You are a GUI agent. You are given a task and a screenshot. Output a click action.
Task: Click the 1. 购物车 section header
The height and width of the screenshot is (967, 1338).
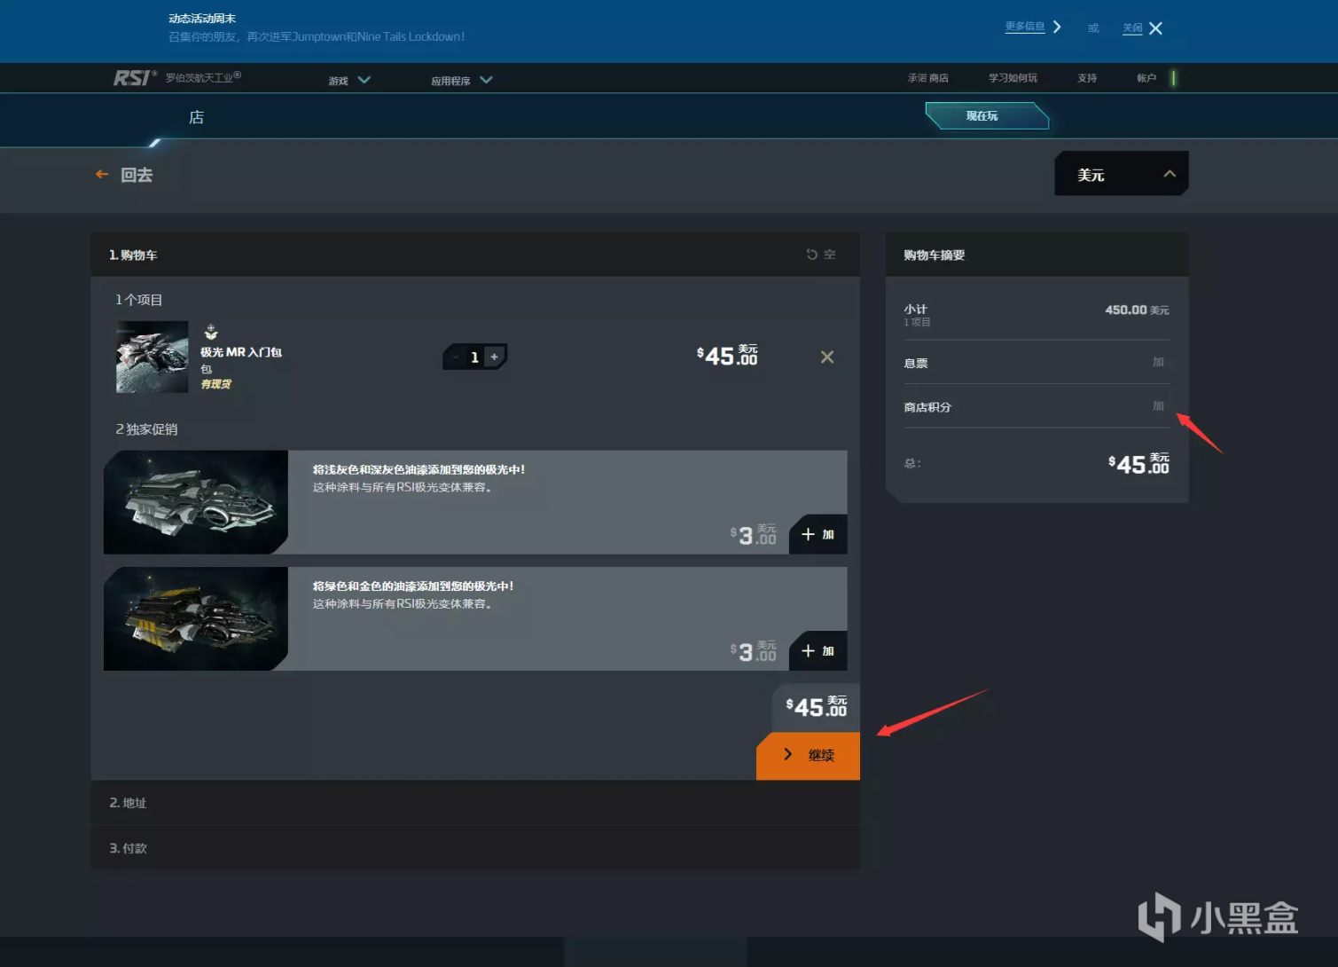pos(475,255)
